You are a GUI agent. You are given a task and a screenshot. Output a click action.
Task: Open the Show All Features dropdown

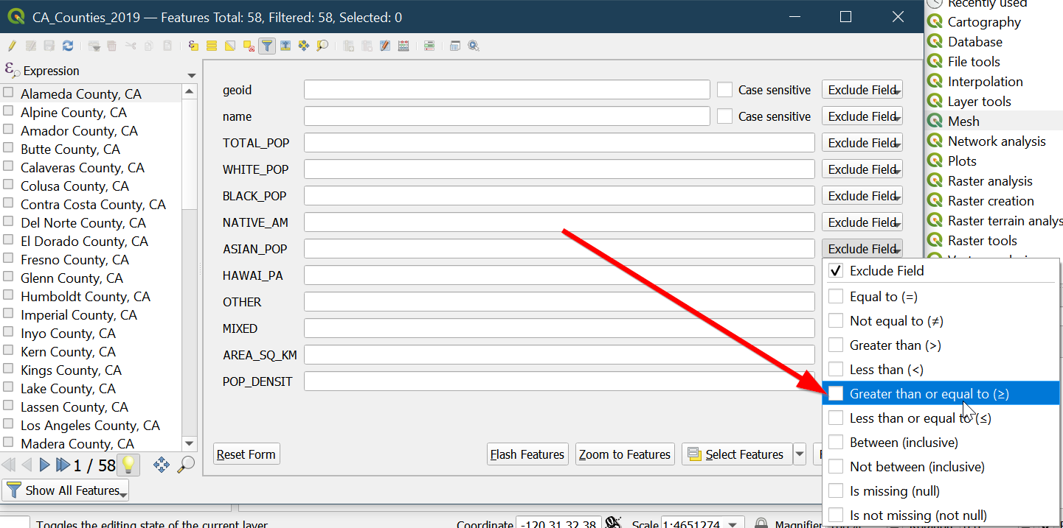[66, 490]
